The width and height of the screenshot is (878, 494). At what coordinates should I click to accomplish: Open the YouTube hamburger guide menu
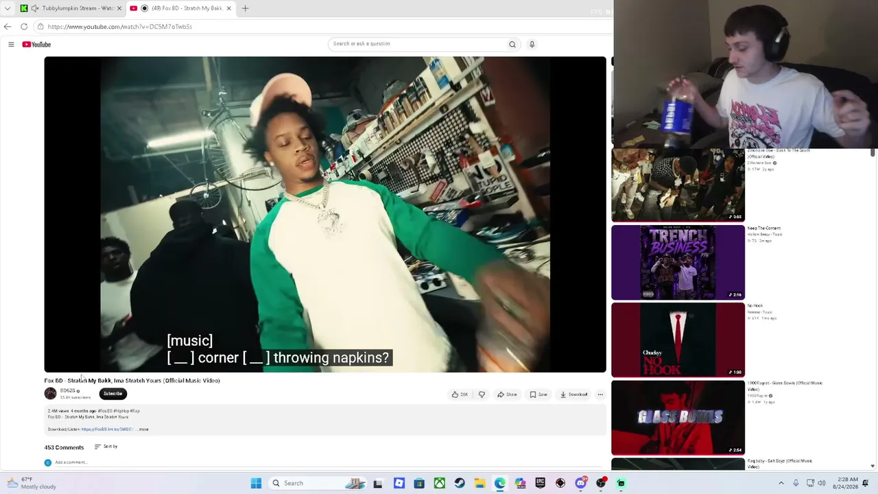11,45
